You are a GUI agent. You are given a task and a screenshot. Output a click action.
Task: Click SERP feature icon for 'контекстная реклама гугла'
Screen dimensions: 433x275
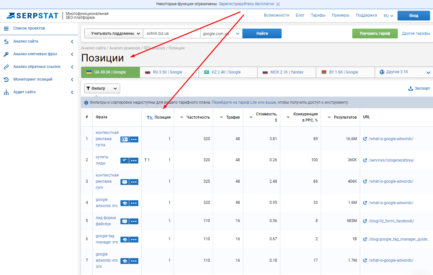(x=124, y=139)
